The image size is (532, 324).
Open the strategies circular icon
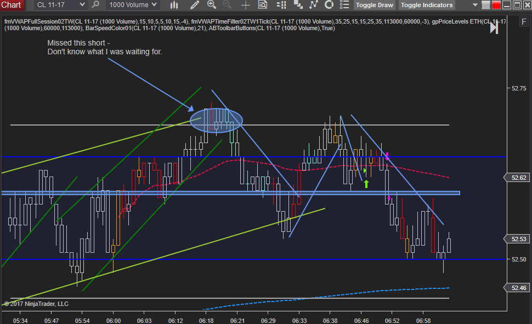coord(329,5)
